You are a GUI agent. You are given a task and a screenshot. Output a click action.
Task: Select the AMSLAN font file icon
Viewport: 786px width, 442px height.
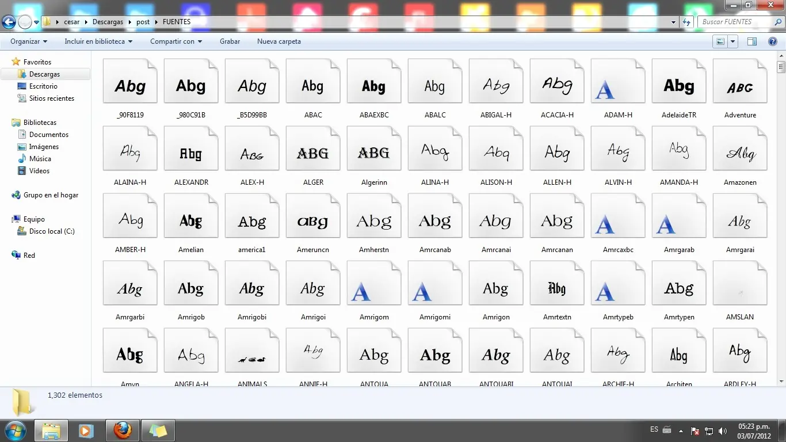pos(740,283)
